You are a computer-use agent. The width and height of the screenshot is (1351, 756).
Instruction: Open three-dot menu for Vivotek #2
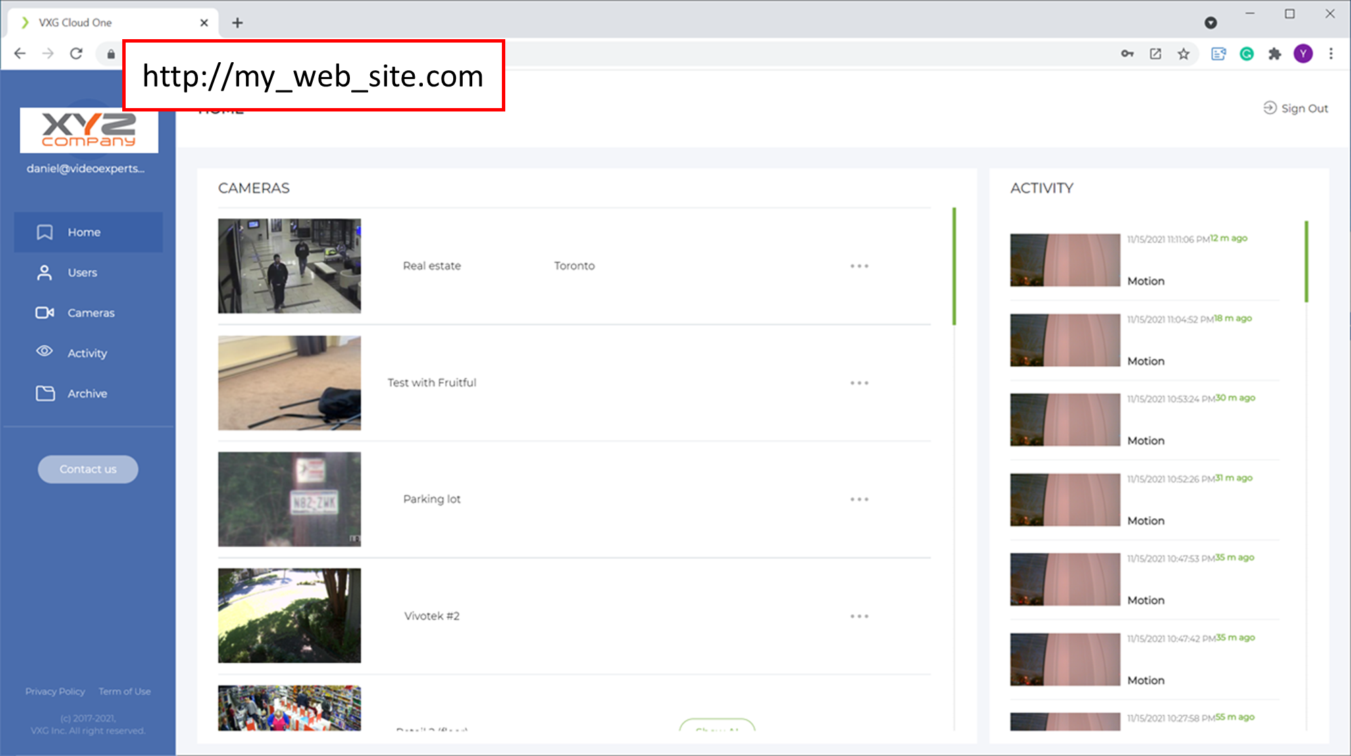(x=859, y=616)
